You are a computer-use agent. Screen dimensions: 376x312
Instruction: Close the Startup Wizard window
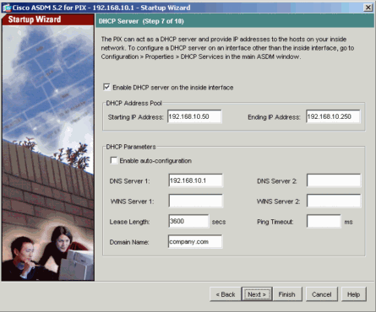click(368, 8)
